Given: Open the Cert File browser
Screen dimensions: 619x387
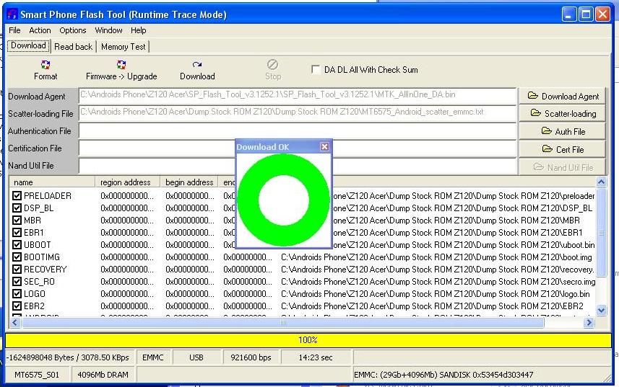Looking at the screenshot, I should [x=563, y=149].
